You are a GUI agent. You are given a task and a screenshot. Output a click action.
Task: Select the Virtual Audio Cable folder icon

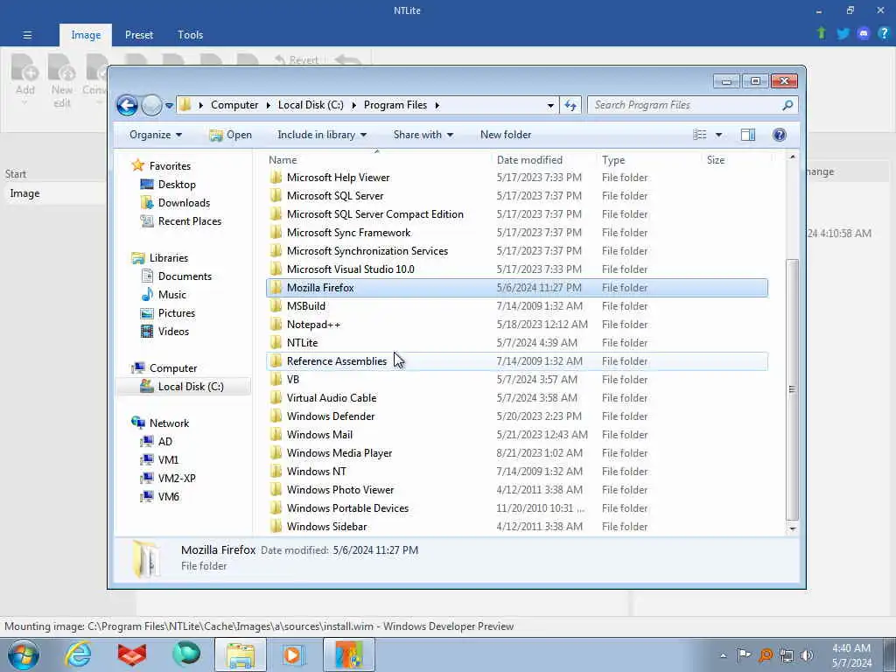tap(276, 398)
